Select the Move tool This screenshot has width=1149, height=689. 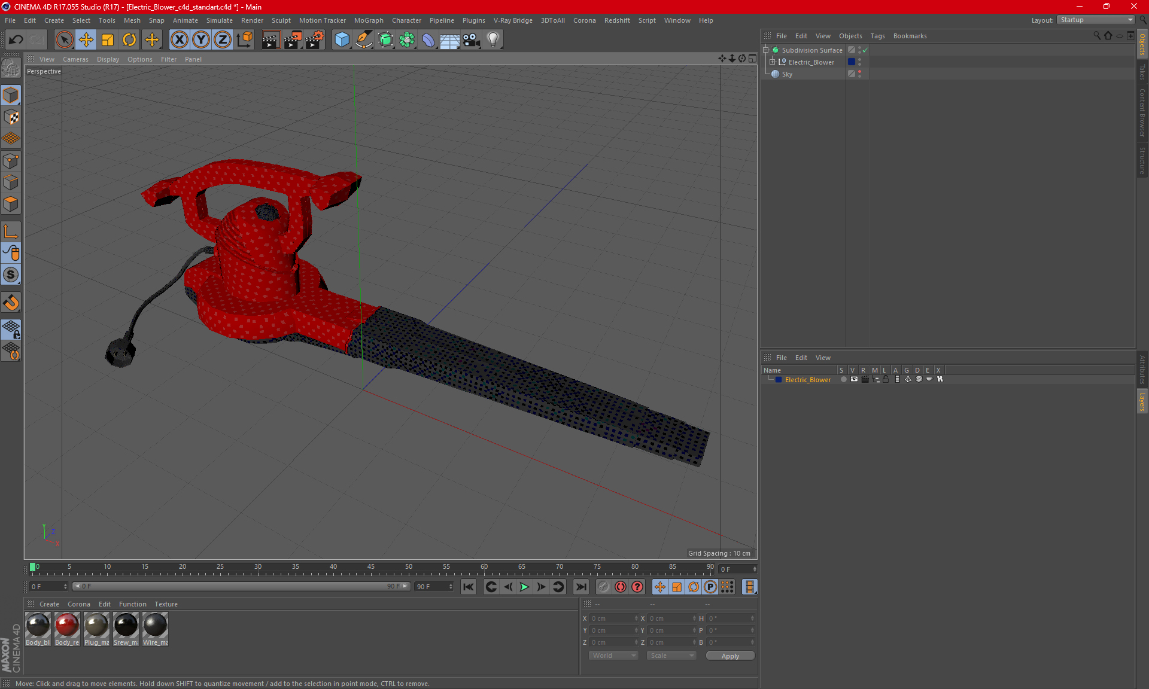pos(86,39)
